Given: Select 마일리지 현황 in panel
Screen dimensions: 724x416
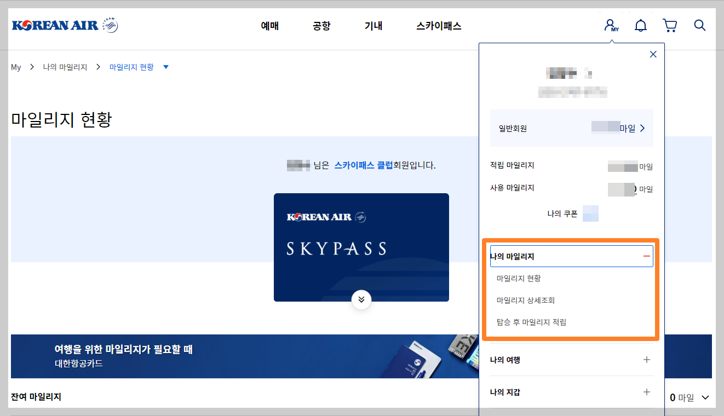Looking at the screenshot, I should point(519,278).
